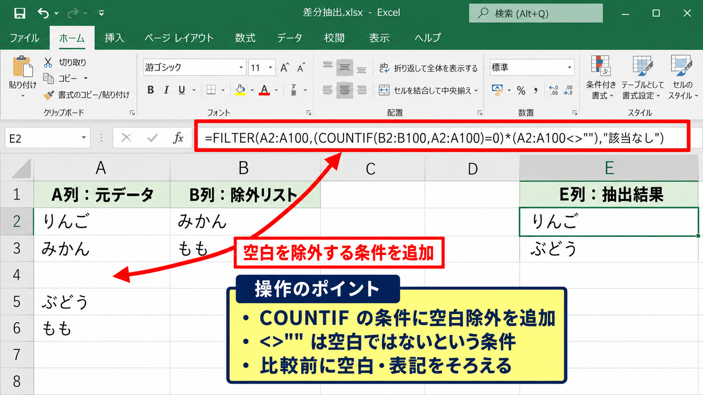The height and width of the screenshot is (395, 703).
Task: Expand the merge and center dropdown arrow
Action: coord(476,90)
